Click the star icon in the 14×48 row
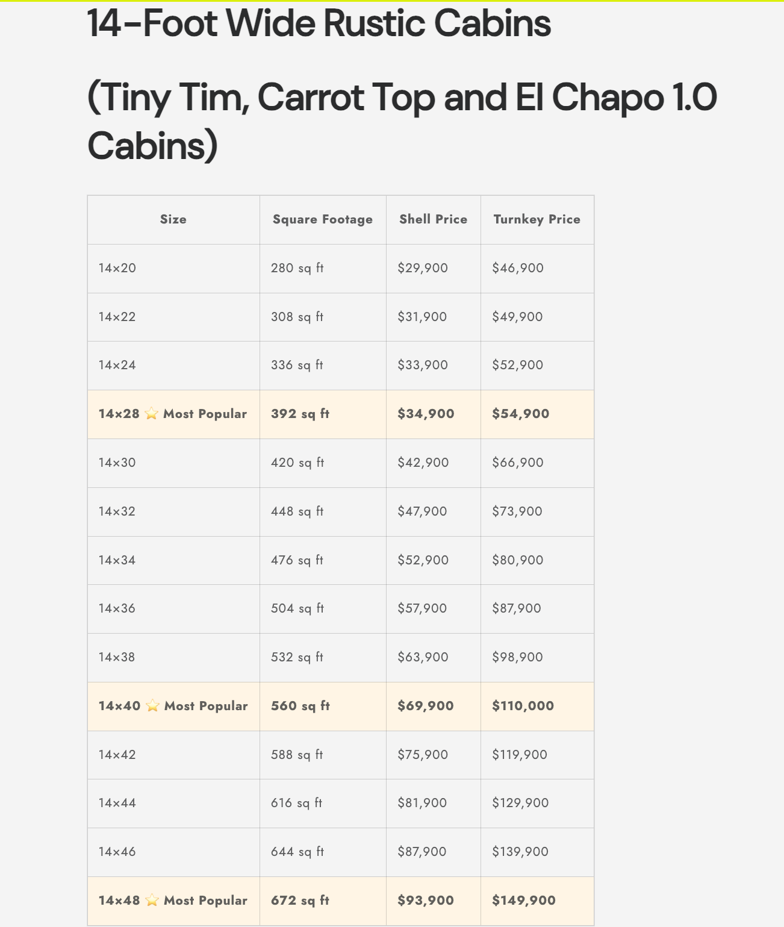Viewport: 784px width, 927px height. [152, 900]
